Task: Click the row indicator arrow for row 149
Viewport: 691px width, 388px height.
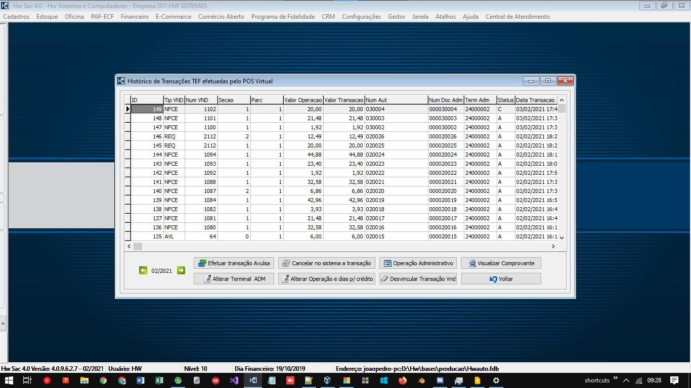Action: pos(128,109)
